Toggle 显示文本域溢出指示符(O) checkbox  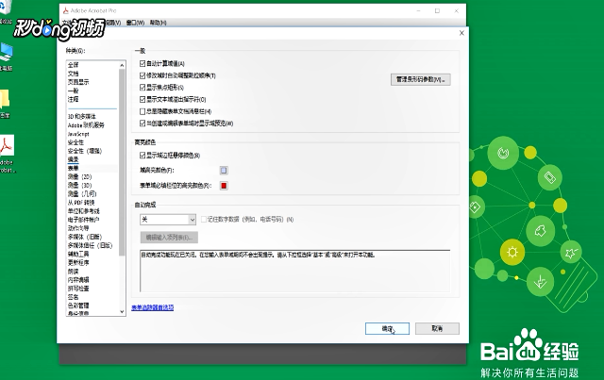[x=143, y=99]
